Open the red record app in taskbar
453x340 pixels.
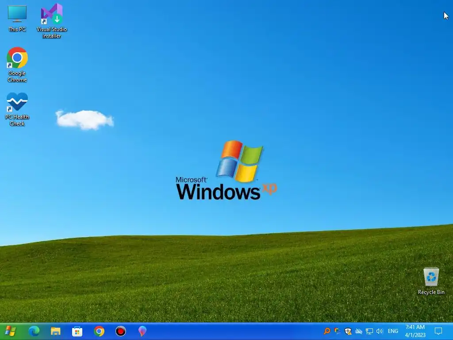click(x=120, y=331)
